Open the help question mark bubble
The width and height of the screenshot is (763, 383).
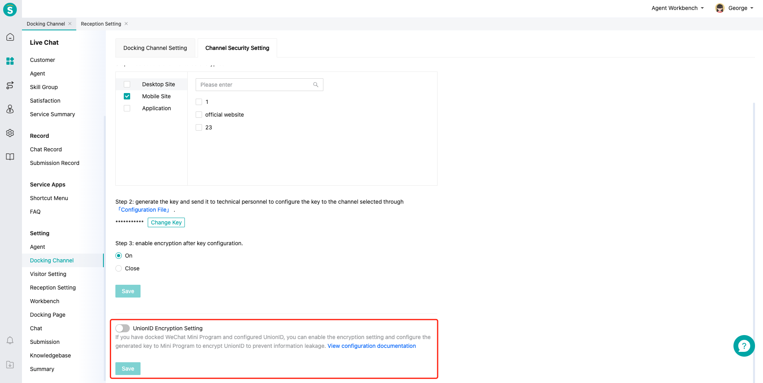(744, 346)
